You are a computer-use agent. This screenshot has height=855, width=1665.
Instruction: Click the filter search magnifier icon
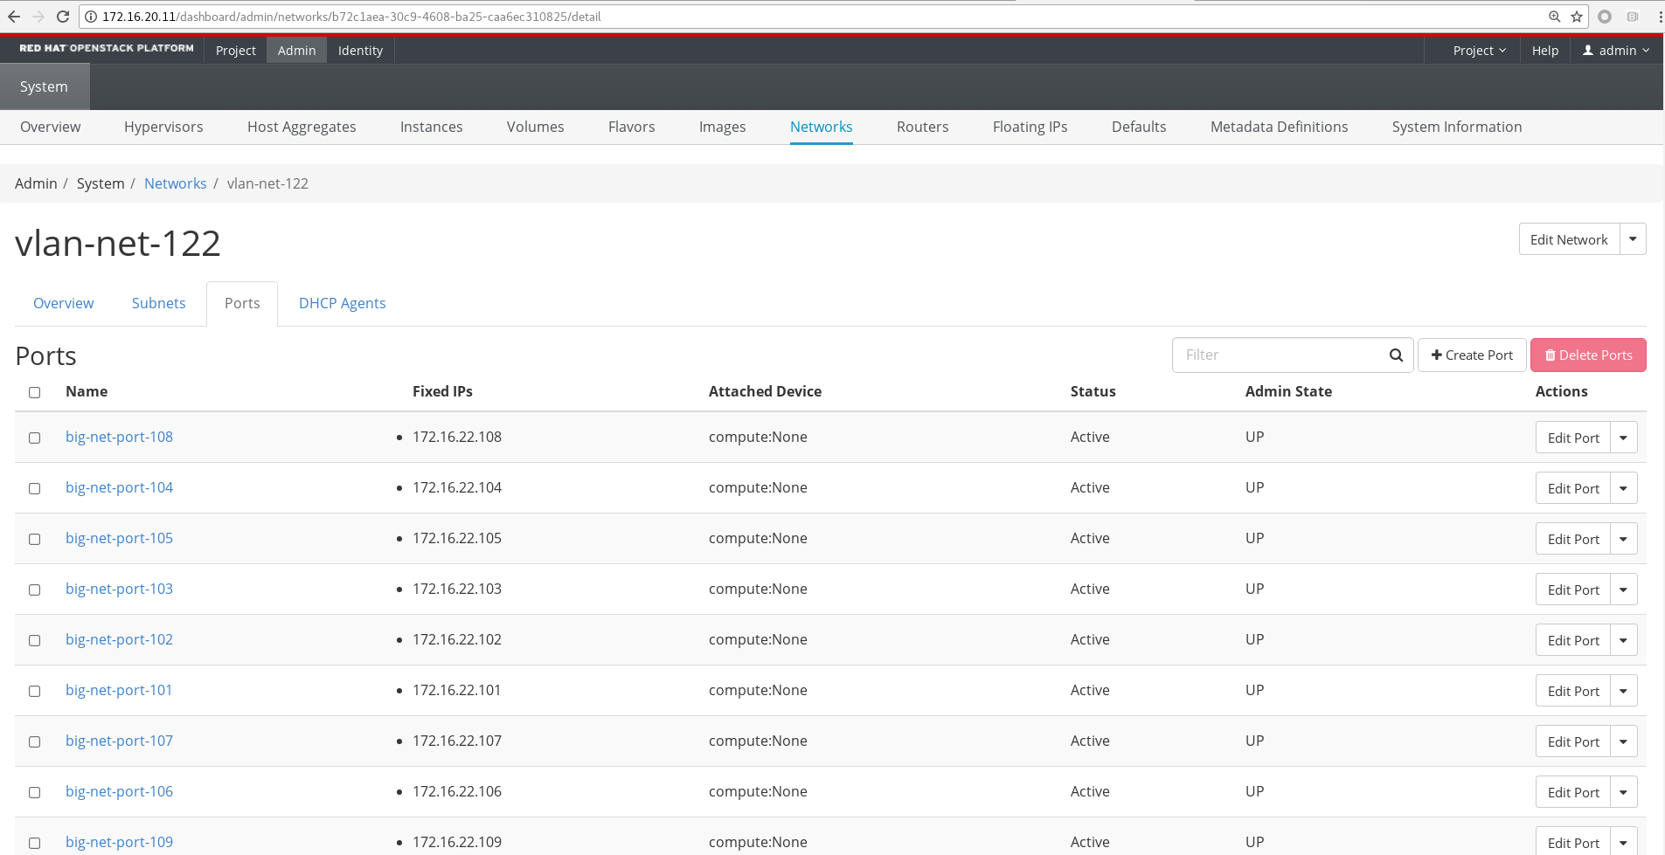click(x=1396, y=355)
